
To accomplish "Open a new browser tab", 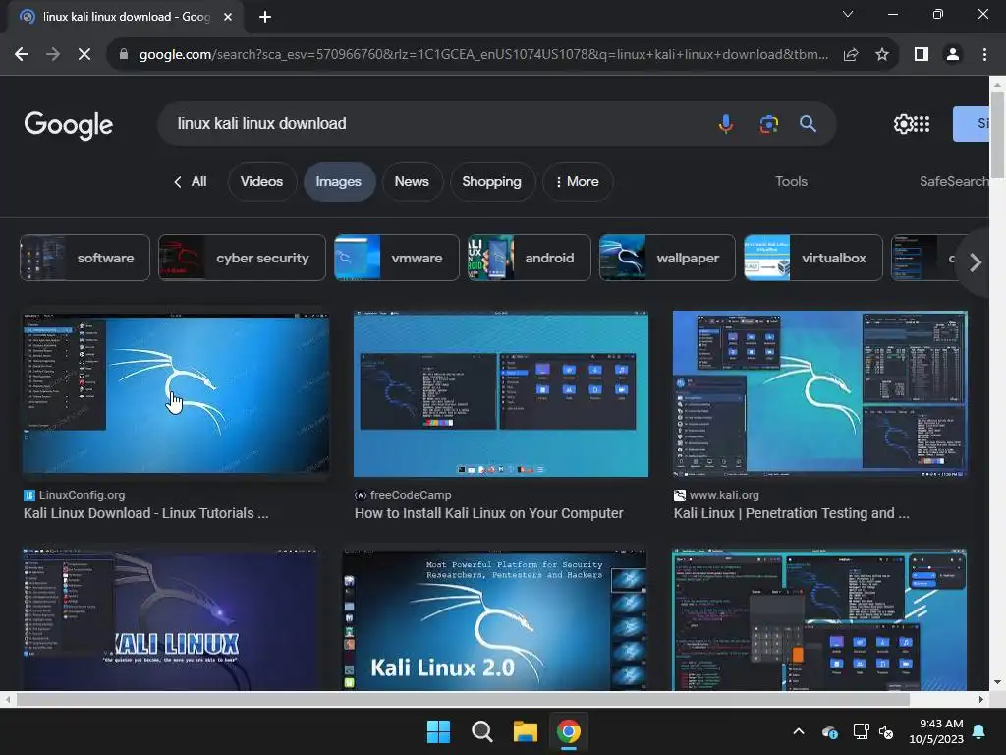I will (x=265, y=17).
